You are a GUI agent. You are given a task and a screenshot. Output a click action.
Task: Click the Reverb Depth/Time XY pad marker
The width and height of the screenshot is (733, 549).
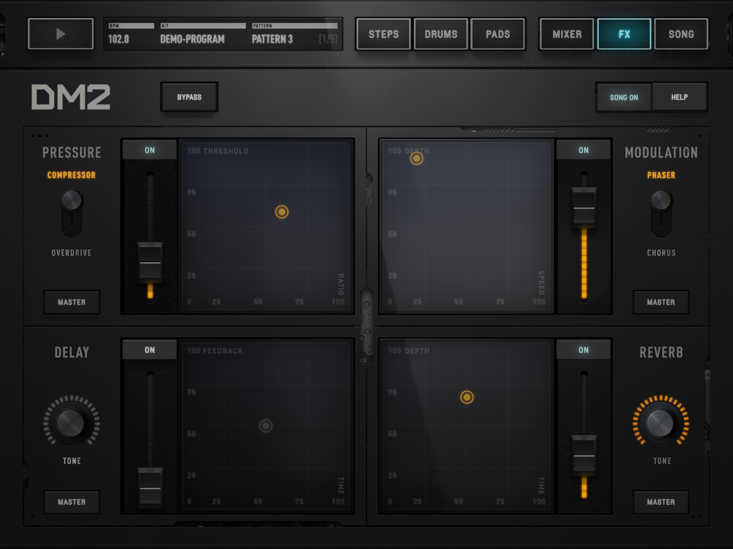pyautogui.click(x=467, y=397)
